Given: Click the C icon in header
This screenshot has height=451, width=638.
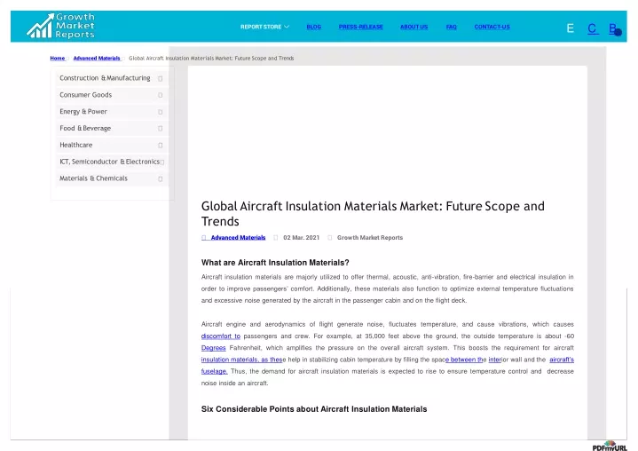Looking at the screenshot, I should 592,28.
